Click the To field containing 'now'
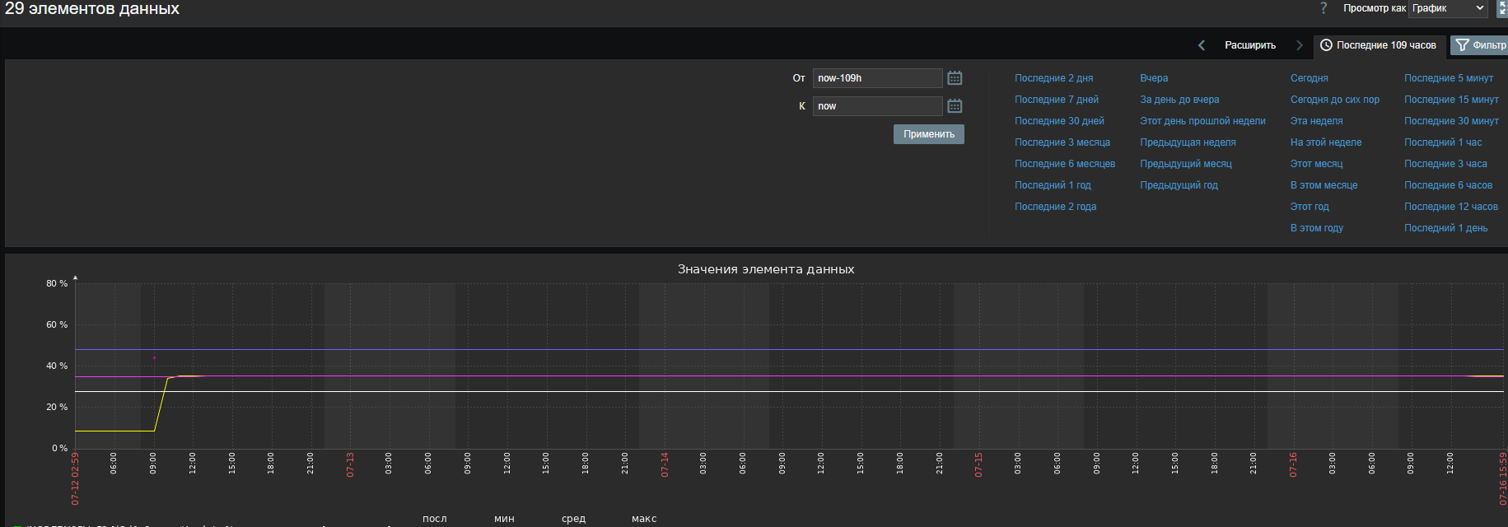Image resolution: width=1508 pixels, height=527 pixels. click(x=877, y=106)
